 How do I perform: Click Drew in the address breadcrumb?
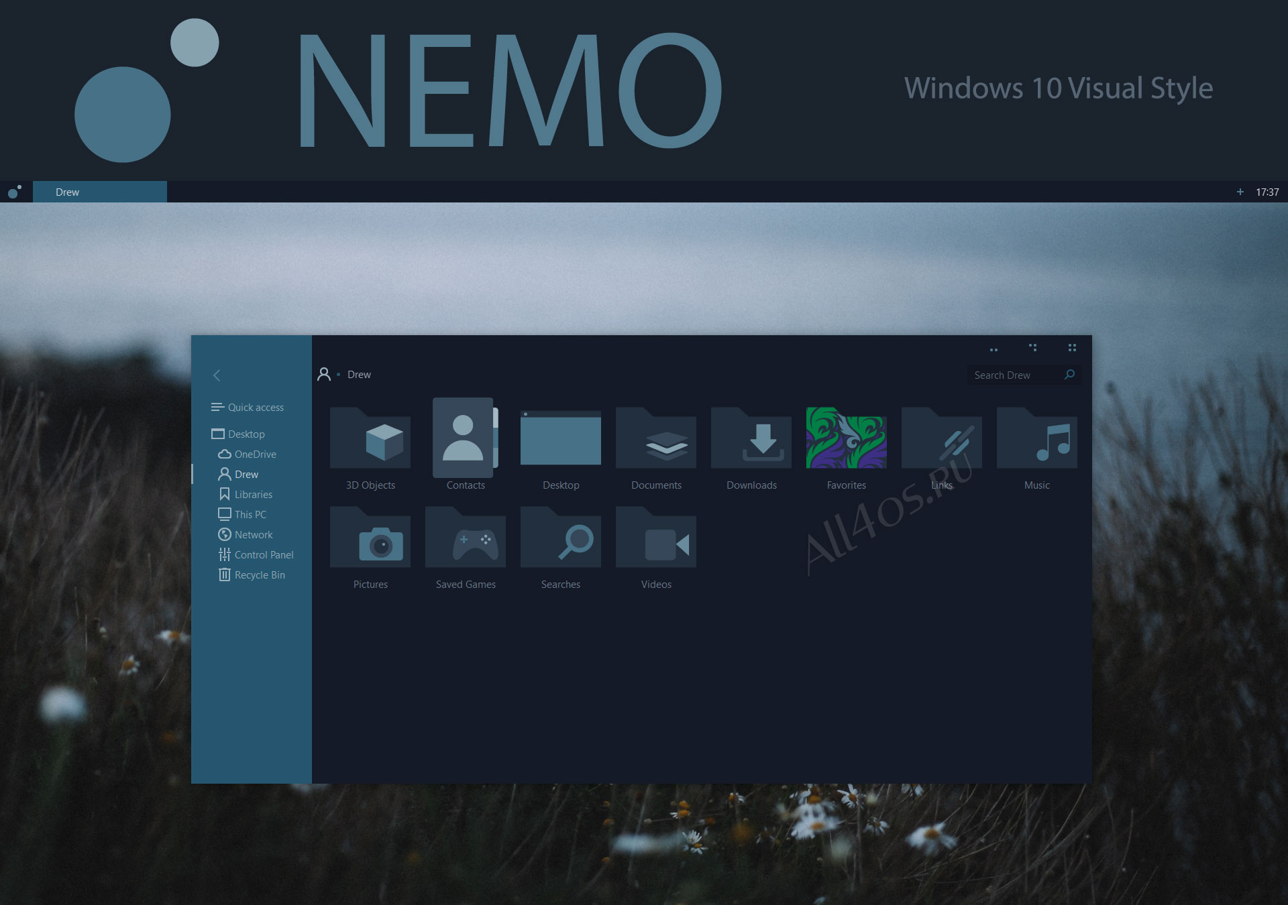(x=359, y=375)
